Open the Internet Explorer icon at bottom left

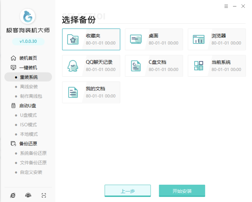click(x=13, y=195)
